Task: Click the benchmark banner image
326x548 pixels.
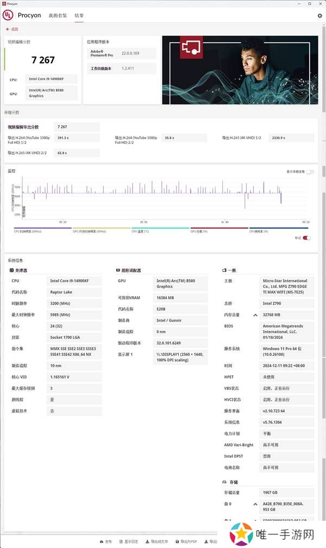Action: pos(240,70)
